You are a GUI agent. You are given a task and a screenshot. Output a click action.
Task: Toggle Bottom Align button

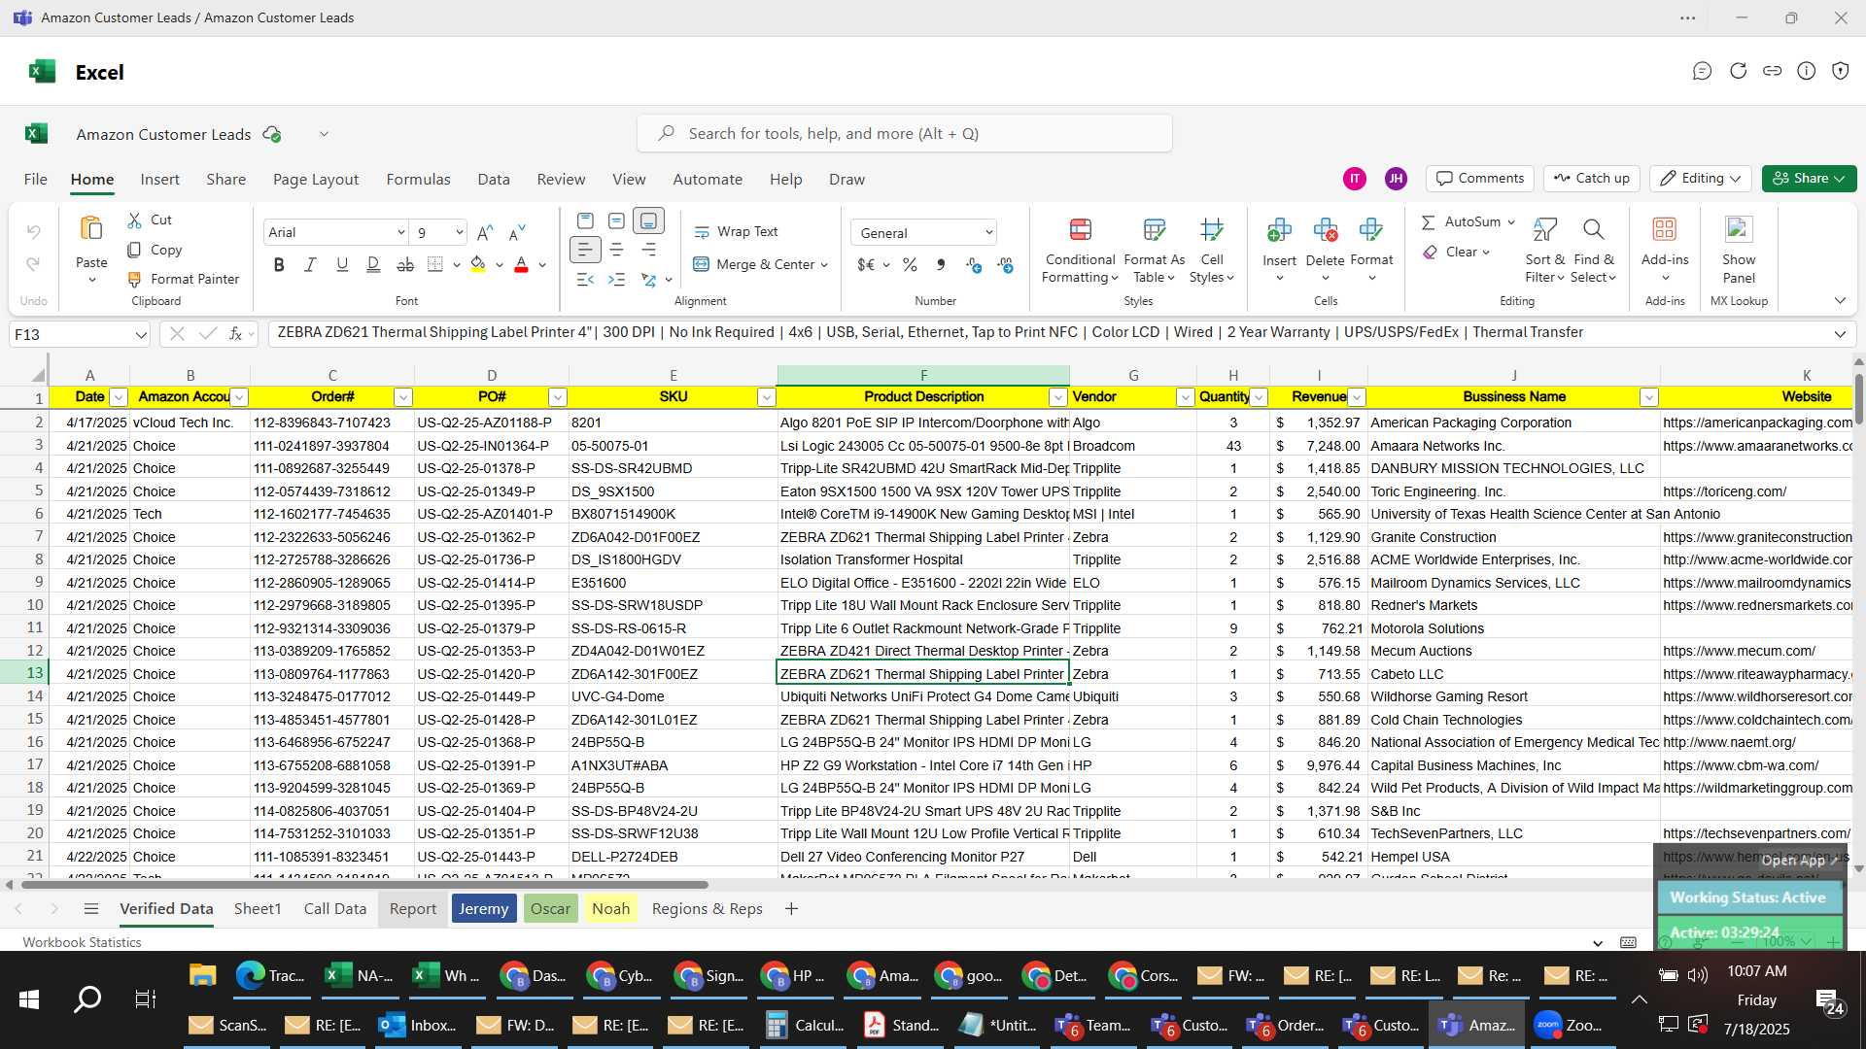coord(648,221)
